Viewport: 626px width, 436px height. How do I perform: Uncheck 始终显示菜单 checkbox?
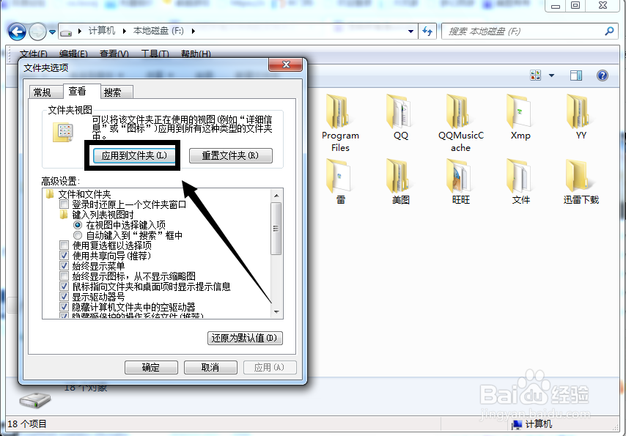(64, 266)
